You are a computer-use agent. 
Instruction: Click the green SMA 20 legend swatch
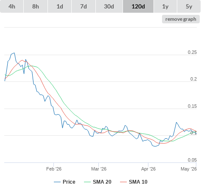pos(87,182)
